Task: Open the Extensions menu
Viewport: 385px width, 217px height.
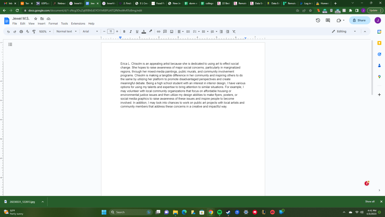Action: [x=78, y=24]
